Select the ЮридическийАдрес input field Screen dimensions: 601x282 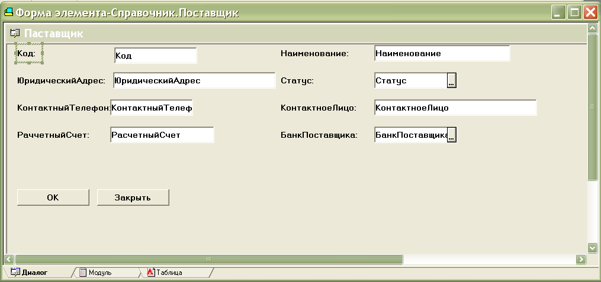coord(194,81)
